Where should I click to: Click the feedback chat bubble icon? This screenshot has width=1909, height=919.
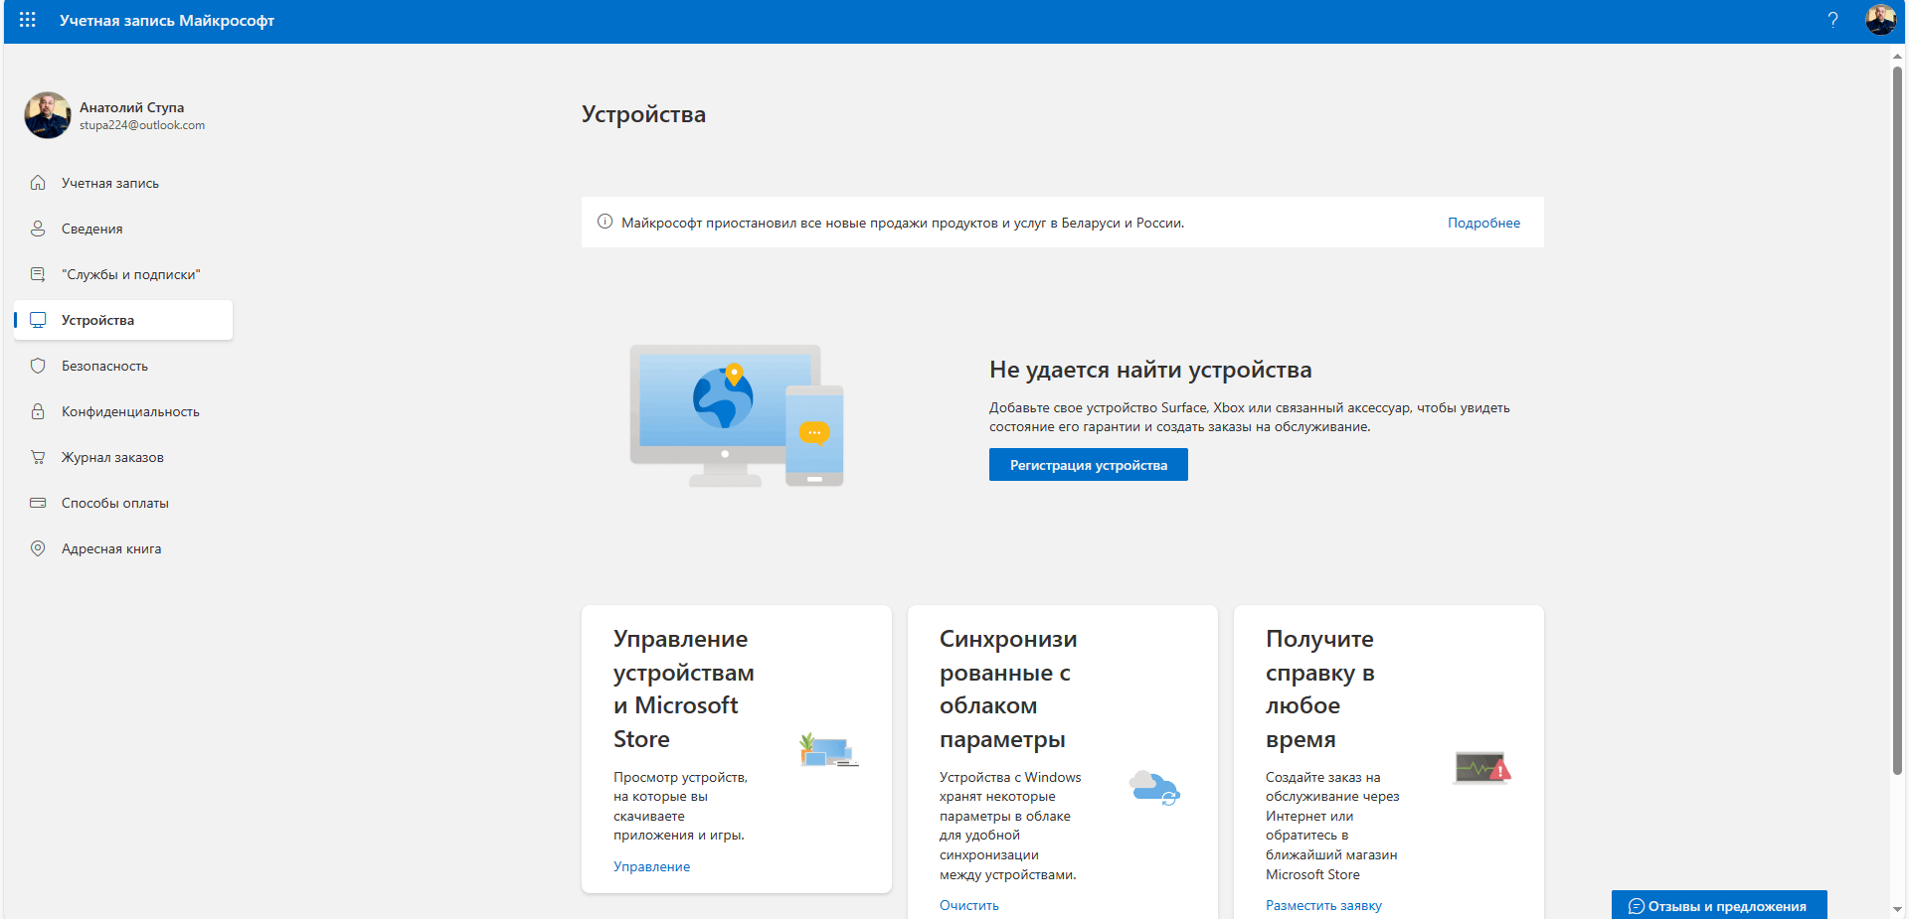(1637, 906)
